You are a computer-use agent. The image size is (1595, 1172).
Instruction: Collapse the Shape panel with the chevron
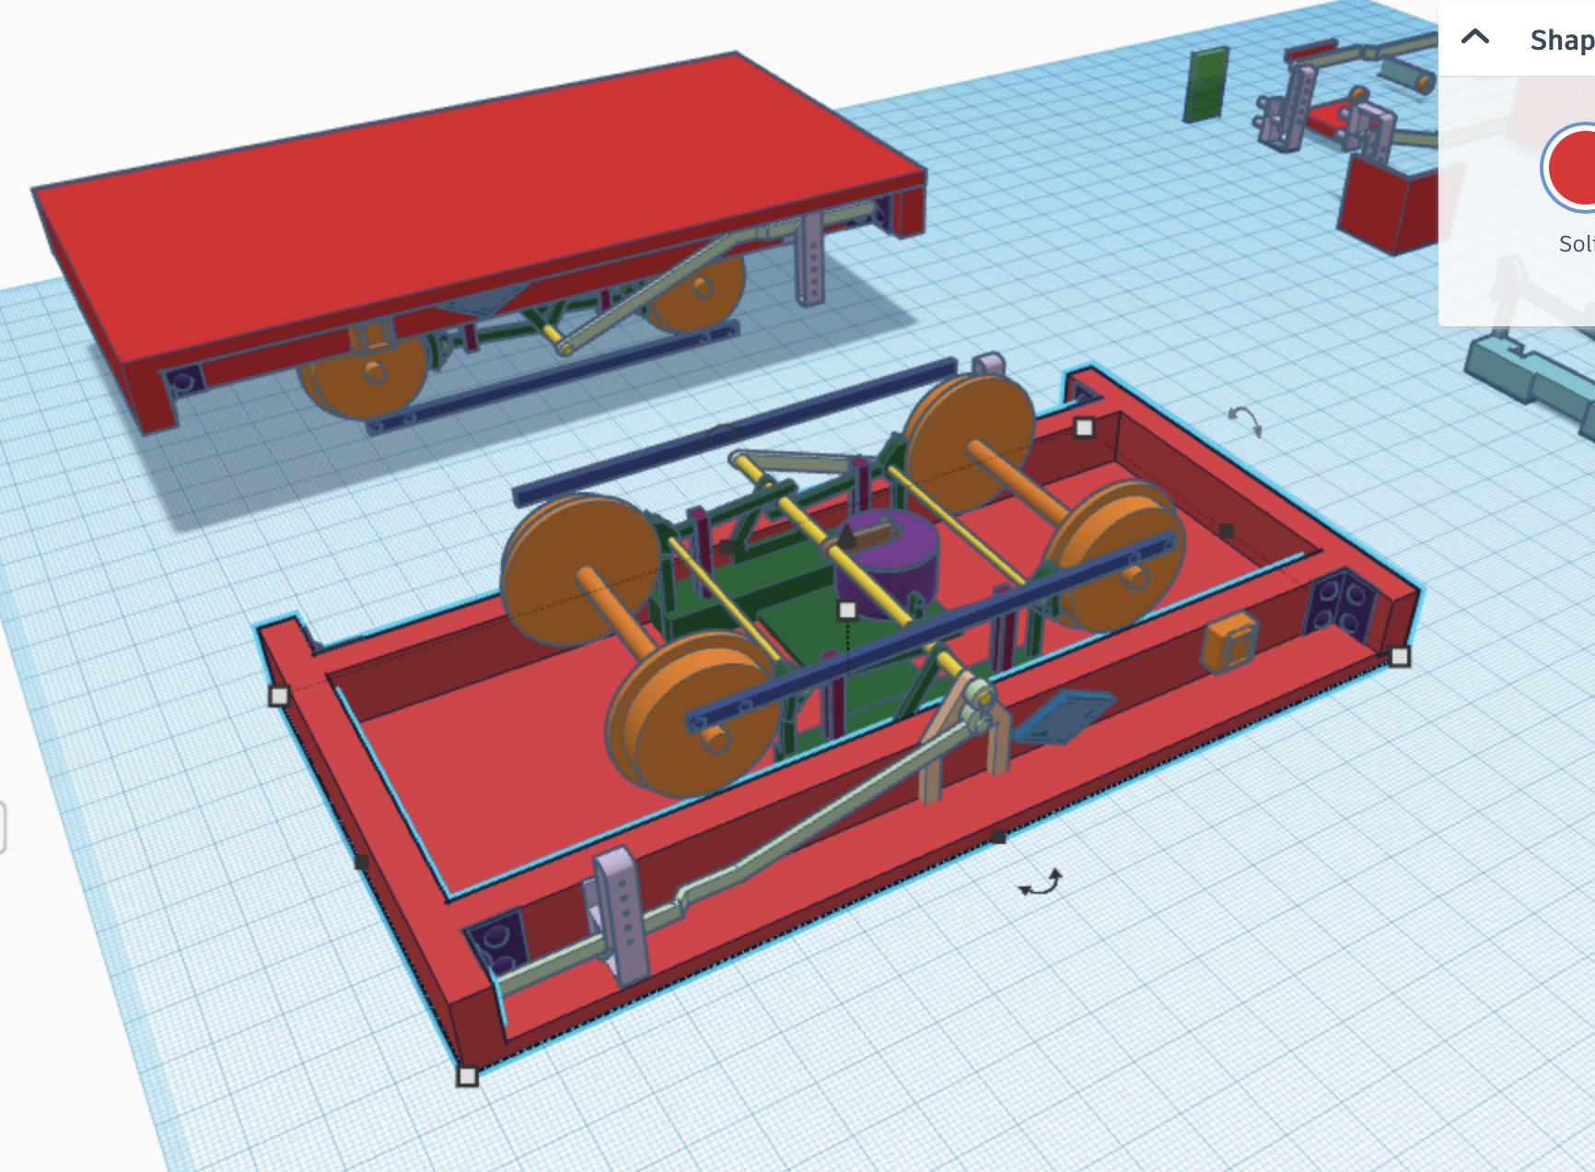tap(1475, 37)
